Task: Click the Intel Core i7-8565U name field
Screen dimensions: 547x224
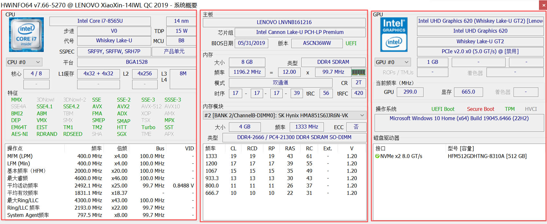Action: click(100, 21)
